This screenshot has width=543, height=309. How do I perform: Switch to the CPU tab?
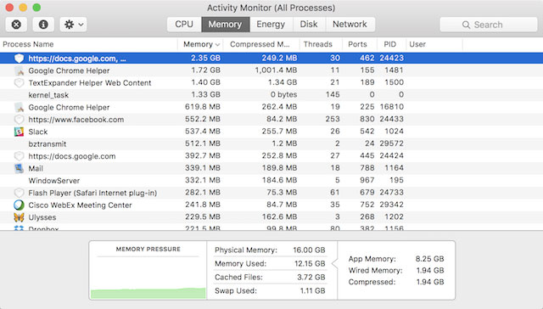pyautogui.click(x=184, y=25)
